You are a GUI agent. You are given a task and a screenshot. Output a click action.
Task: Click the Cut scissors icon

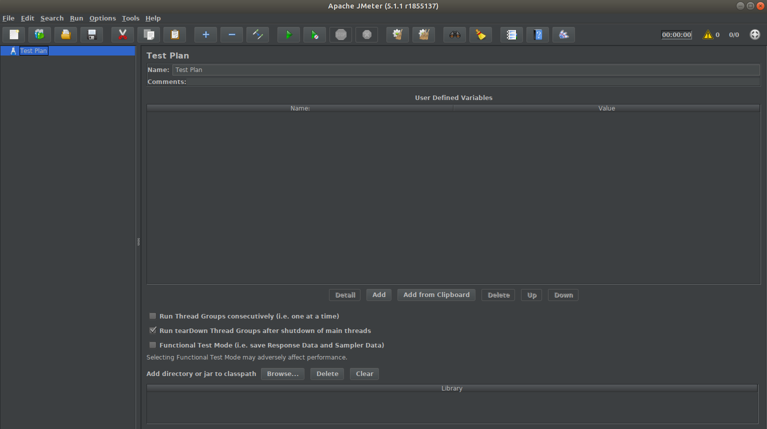[122, 34]
